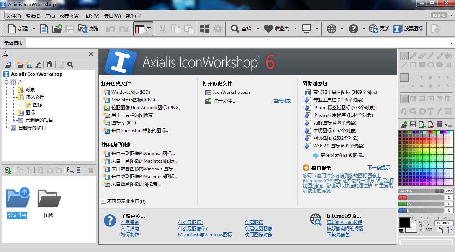Click the search icon in library toolbar
This screenshot has width=455, height=252.
click(x=70, y=65)
